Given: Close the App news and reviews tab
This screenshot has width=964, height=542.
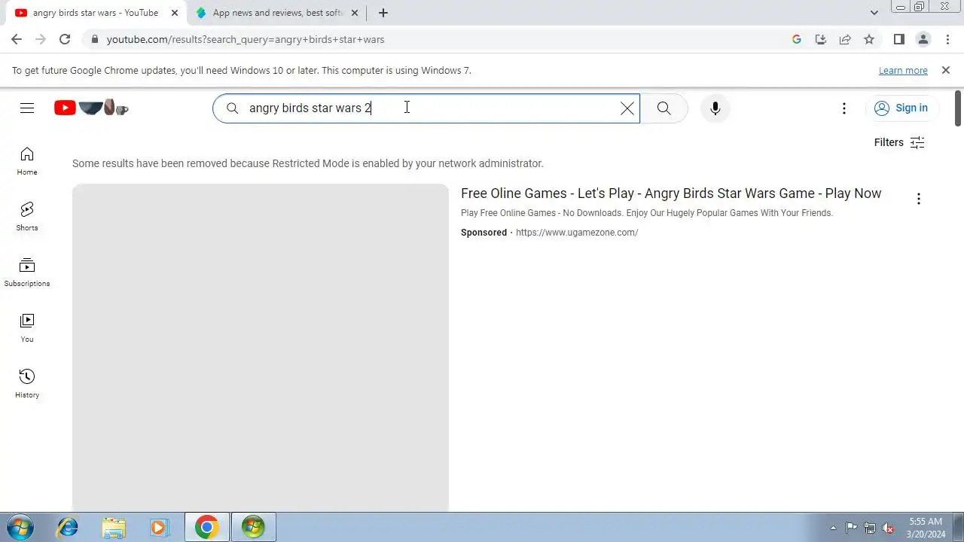Looking at the screenshot, I should [x=355, y=13].
